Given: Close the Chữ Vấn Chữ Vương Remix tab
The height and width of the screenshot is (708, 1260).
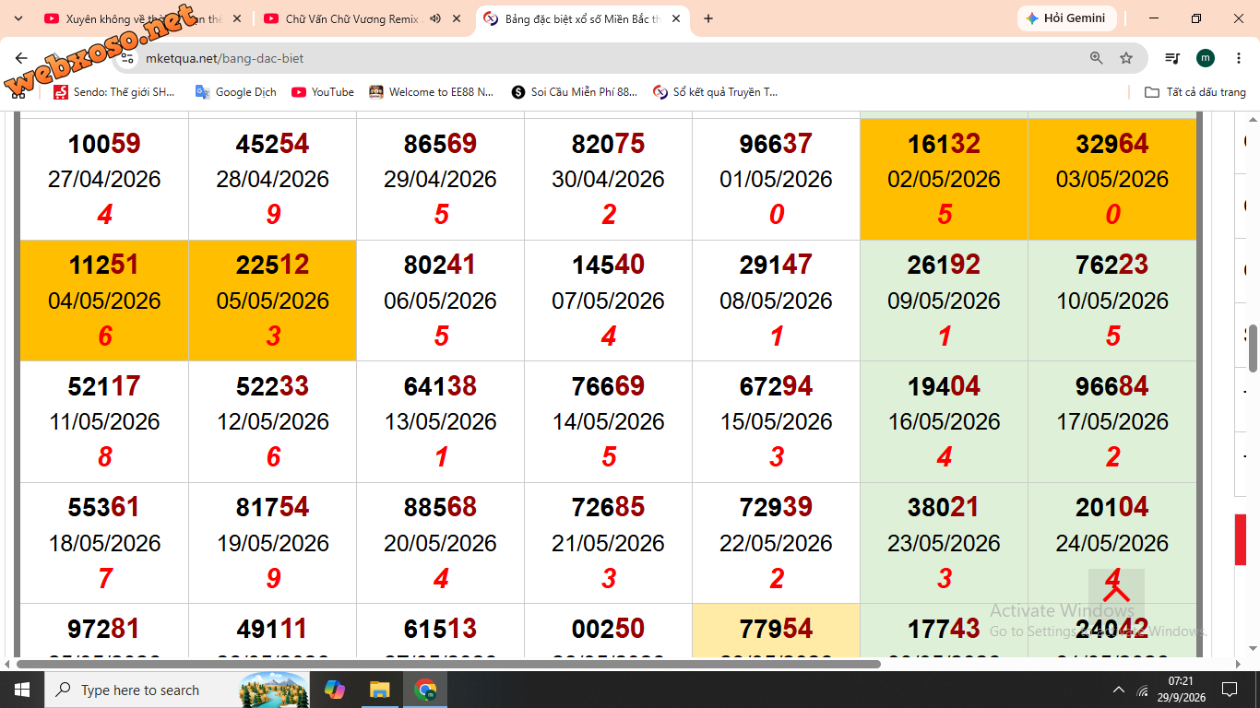Looking at the screenshot, I should [x=458, y=18].
